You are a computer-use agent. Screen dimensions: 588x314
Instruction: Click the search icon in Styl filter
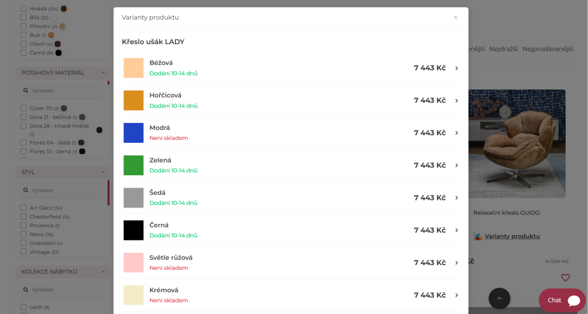(x=25, y=190)
